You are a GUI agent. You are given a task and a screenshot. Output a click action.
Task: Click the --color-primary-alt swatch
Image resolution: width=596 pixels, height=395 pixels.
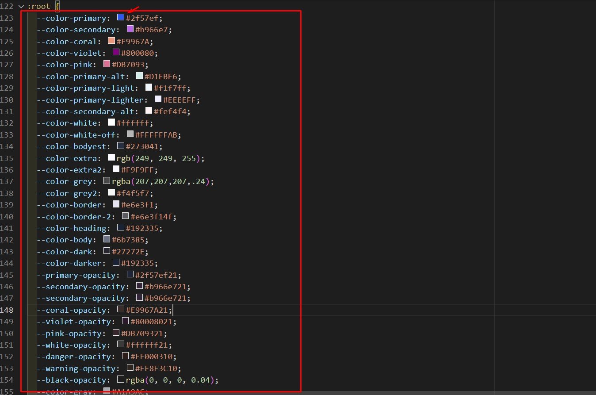tap(139, 76)
